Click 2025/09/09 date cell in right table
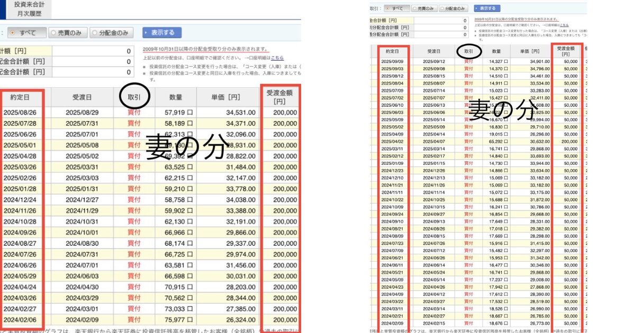 point(392,62)
